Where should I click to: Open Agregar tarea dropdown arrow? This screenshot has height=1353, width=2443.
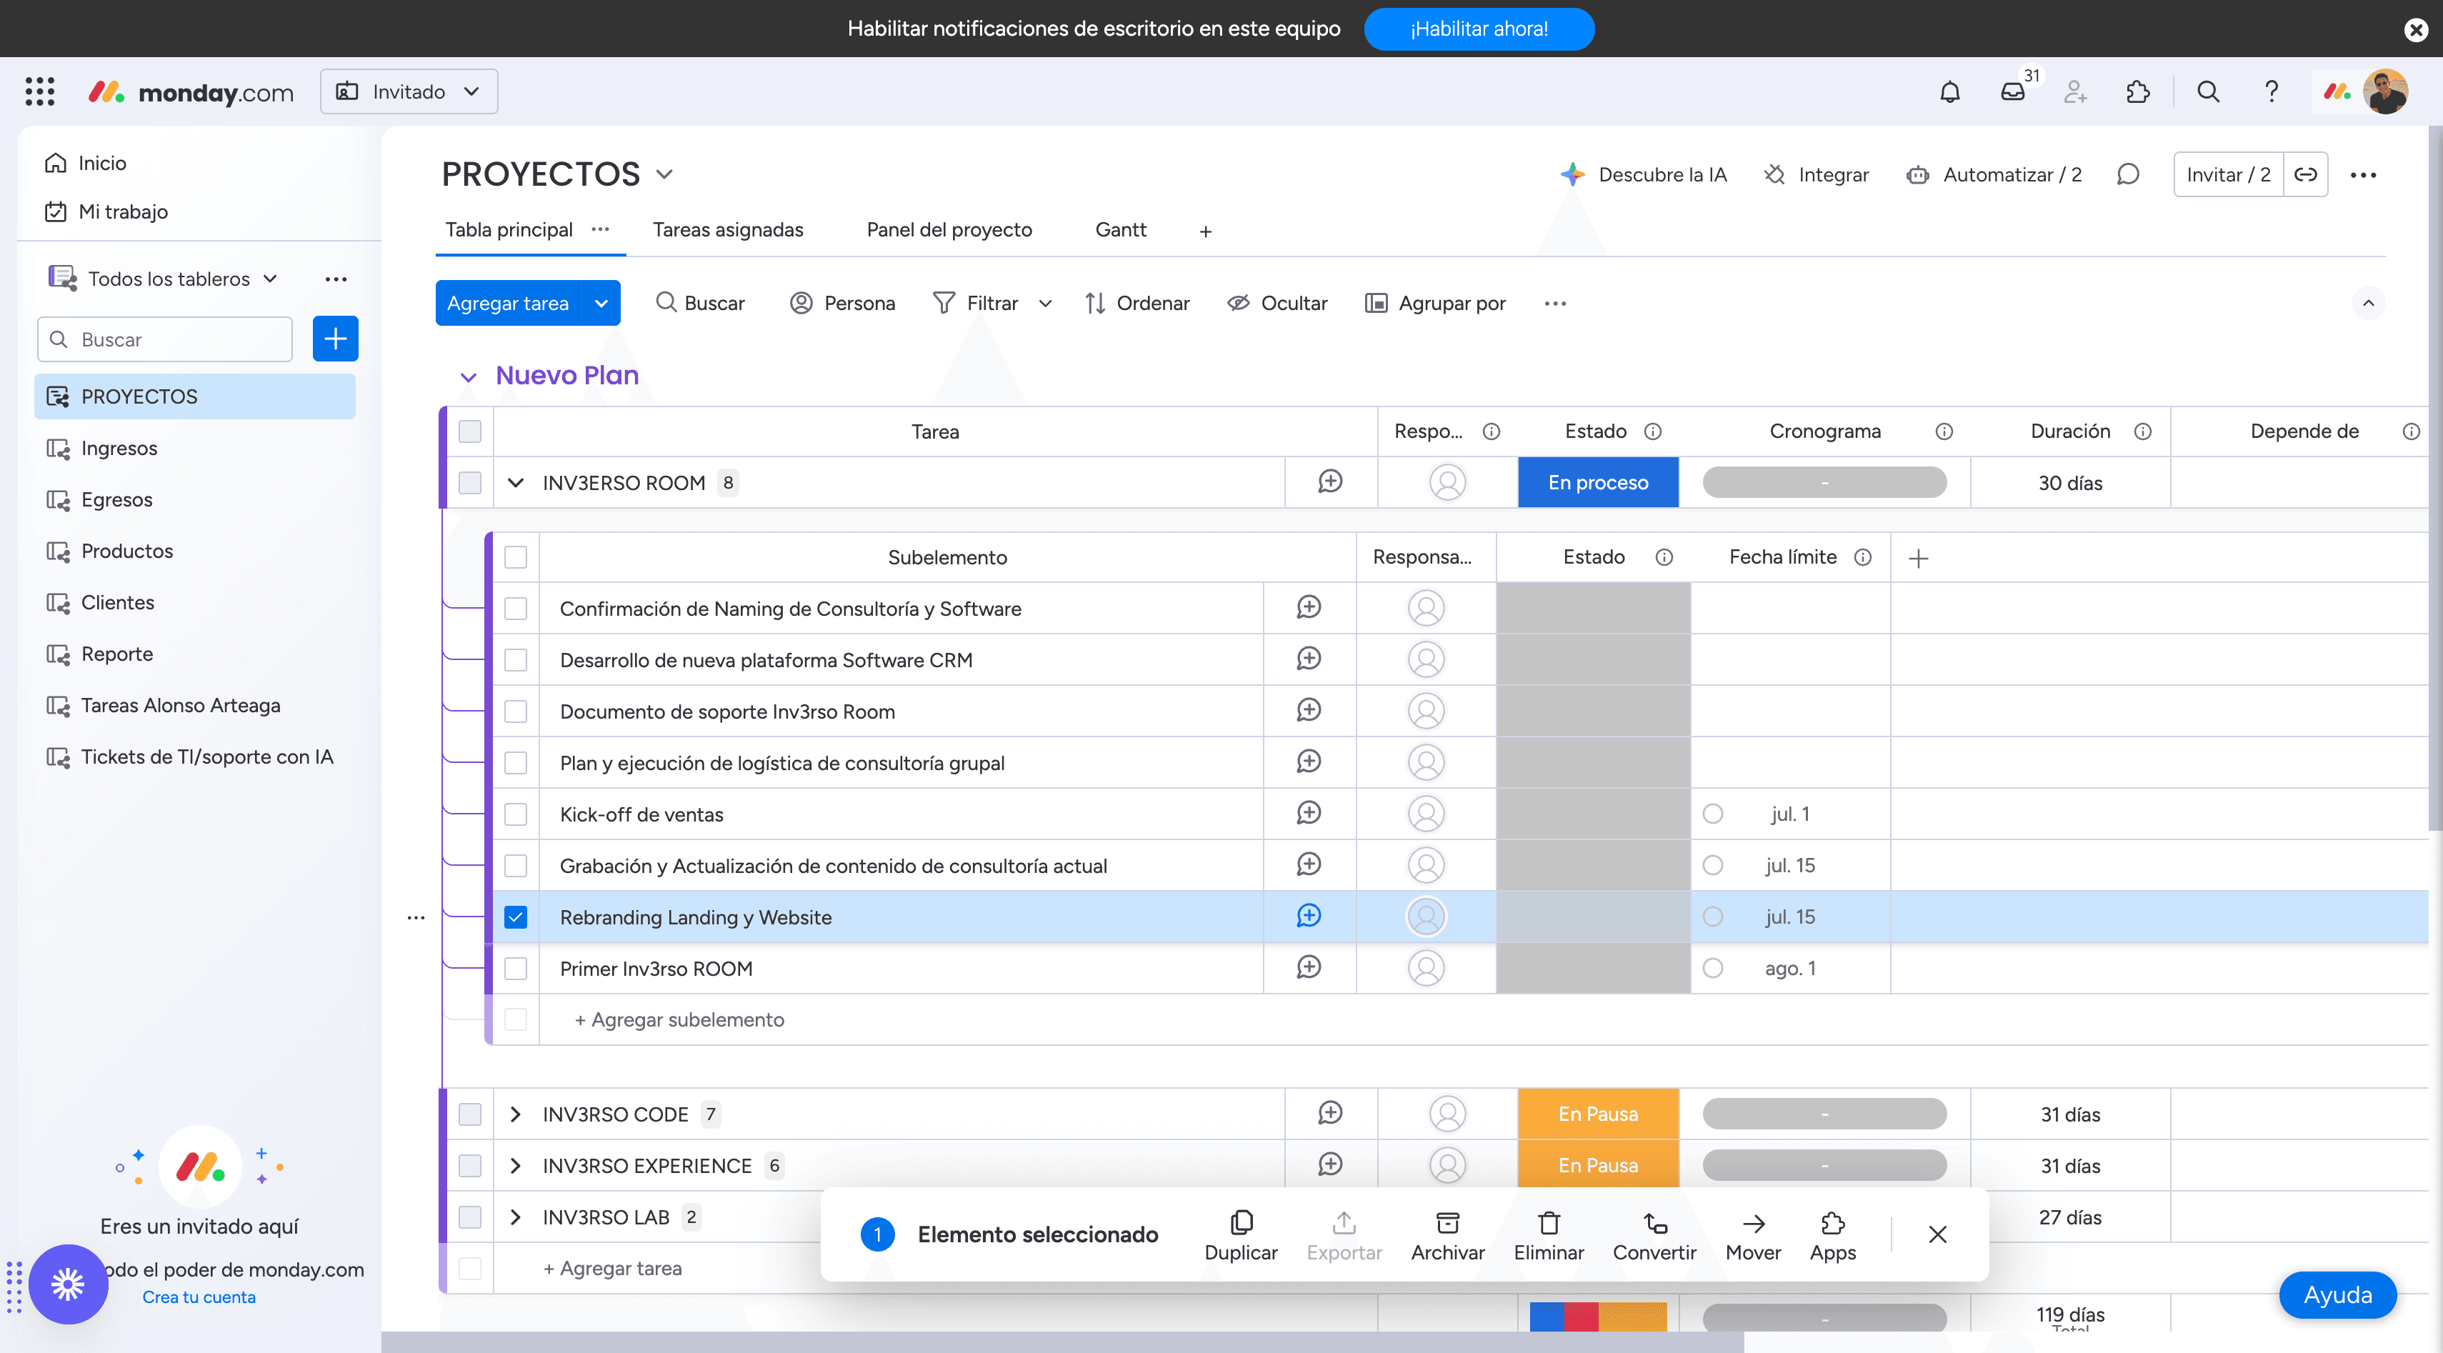[x=601, y=304]
